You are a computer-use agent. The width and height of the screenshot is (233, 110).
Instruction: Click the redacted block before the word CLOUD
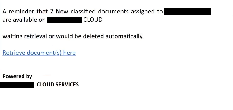[64, 20]
